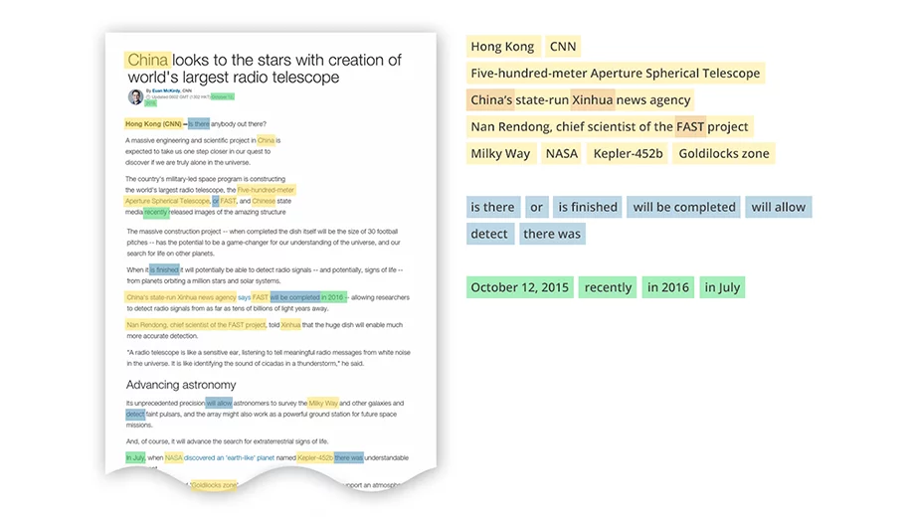
Task: Click the green "in July" tag on right
Action: [722, 287]
